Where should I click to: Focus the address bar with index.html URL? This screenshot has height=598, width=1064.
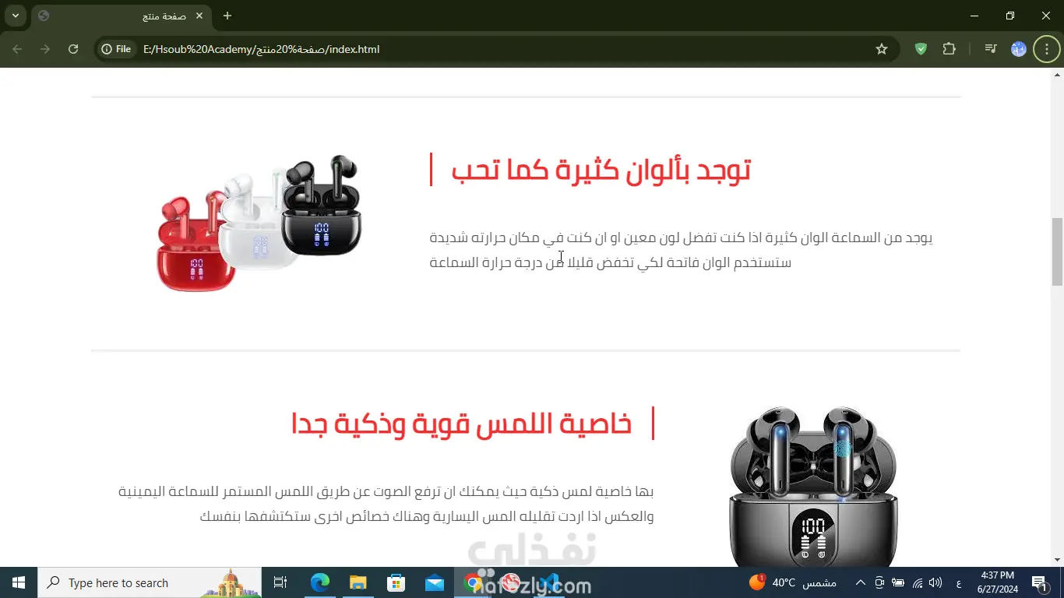pos(499,49)
